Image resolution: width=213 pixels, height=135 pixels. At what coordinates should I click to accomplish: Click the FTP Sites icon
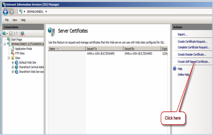pos(13,53)
